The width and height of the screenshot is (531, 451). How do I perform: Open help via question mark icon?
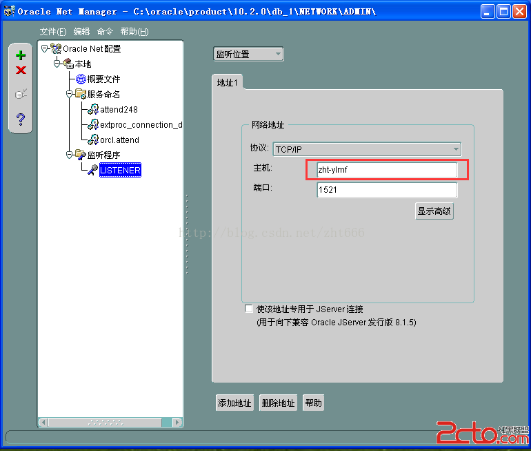point(21,119)
